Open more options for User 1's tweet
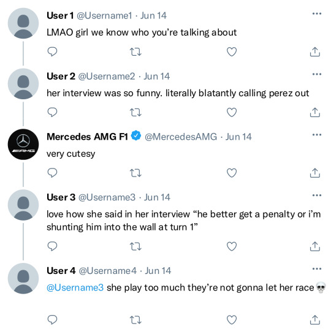This screenshot has width=331, height=334. click(x=317, y=13)
